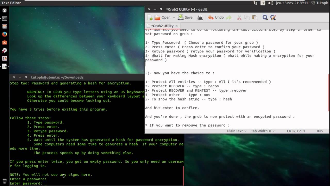This screenshot has height=186, width=330.
Task: Click the INS insert mode indicator
Action: pos(320,131)
